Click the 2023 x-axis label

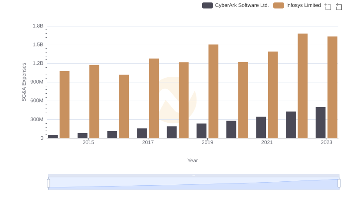tap(327, 142)
